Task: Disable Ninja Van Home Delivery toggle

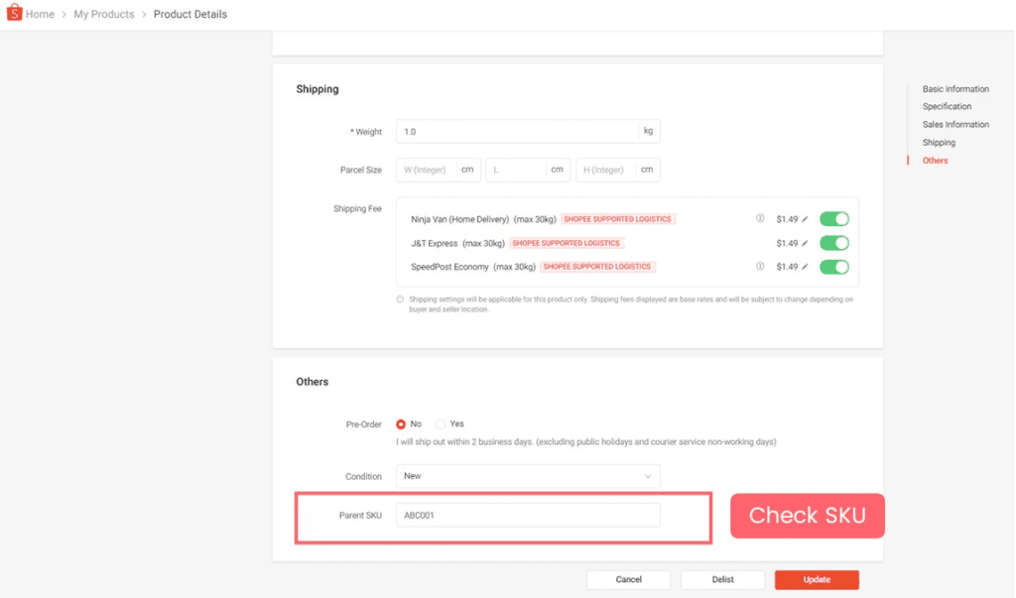Action: tap(833, 219)
